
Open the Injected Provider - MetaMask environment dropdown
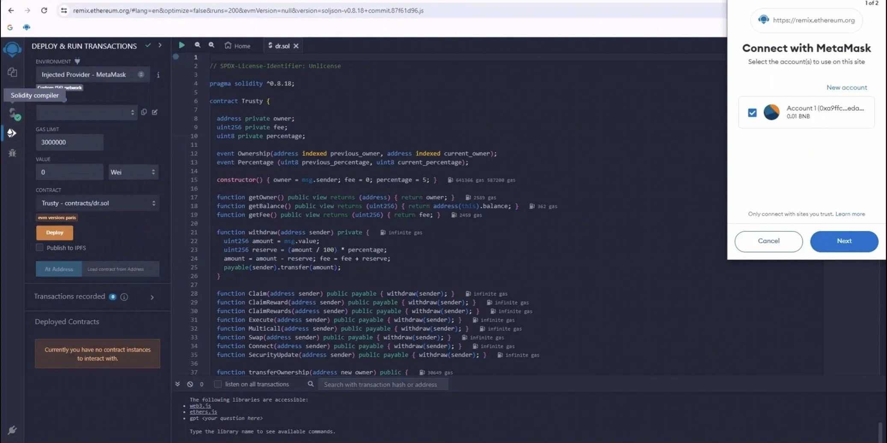click(93, 75)
